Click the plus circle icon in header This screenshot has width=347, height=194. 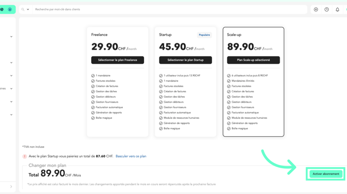pos(316,9)
